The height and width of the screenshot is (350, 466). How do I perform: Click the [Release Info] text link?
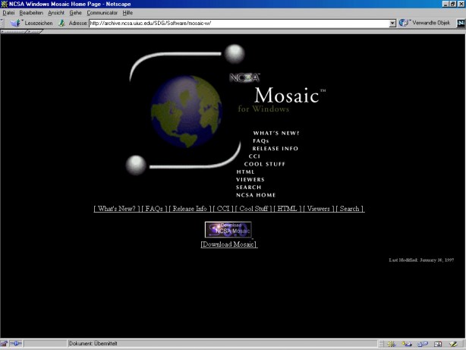point(189,209)
